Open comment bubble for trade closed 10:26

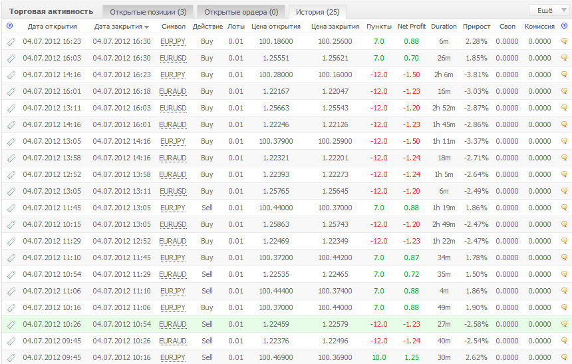pyautogui.click(x=564, y=340)
